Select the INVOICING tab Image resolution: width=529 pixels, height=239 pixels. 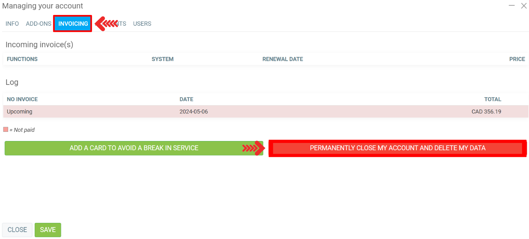73,24
